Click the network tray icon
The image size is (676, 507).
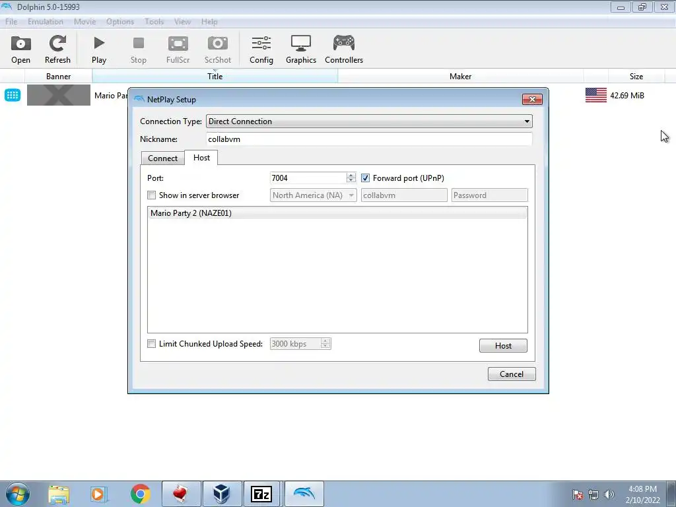[593, 494]
